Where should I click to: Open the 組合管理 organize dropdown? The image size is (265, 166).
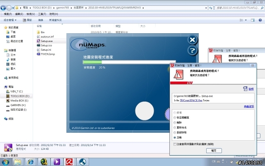coord(10,20)
